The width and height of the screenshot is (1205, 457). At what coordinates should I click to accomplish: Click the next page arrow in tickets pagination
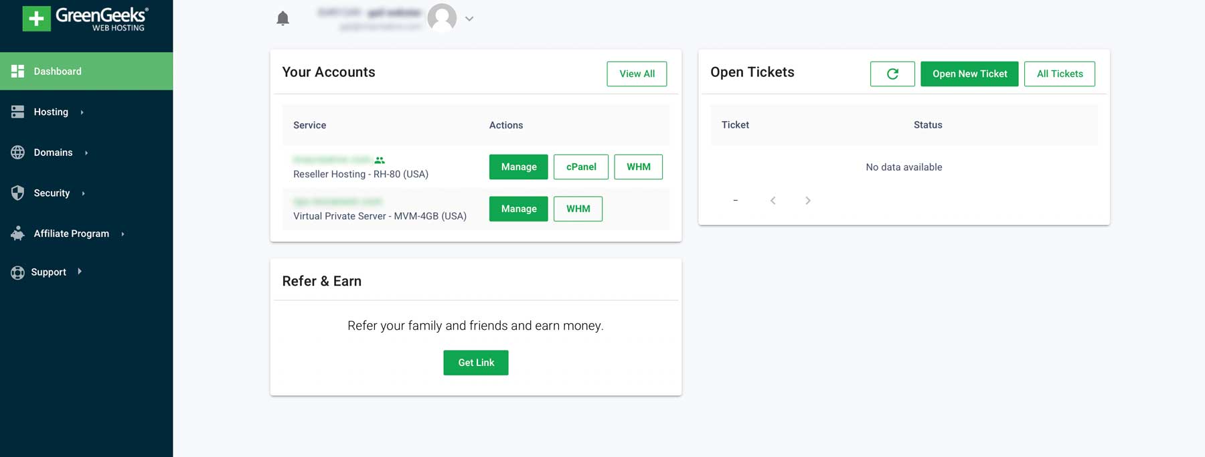pos(807,200)
